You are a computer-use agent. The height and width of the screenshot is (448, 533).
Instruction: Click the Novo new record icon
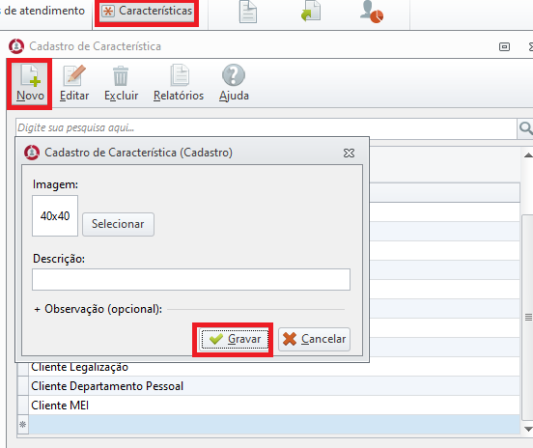pyautogui.click(x=30, y=75)
